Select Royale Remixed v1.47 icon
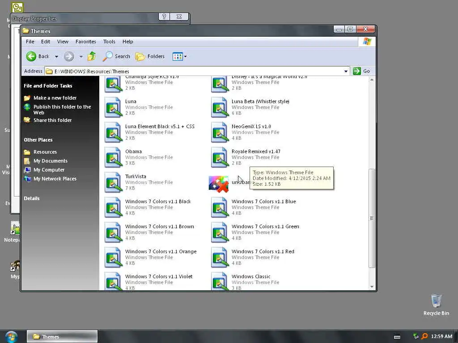Viewport: 458px width, 343px height. point(220,157)
